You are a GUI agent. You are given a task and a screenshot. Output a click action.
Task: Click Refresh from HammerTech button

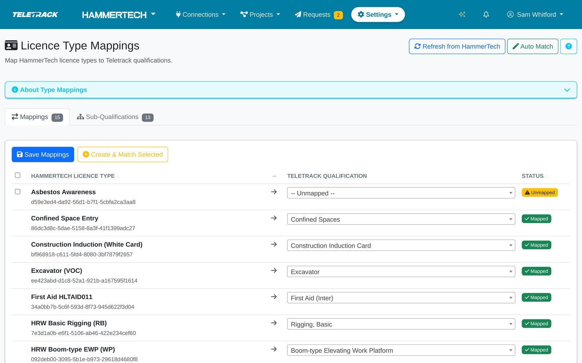pyautogui.click(x=457, y=46)
